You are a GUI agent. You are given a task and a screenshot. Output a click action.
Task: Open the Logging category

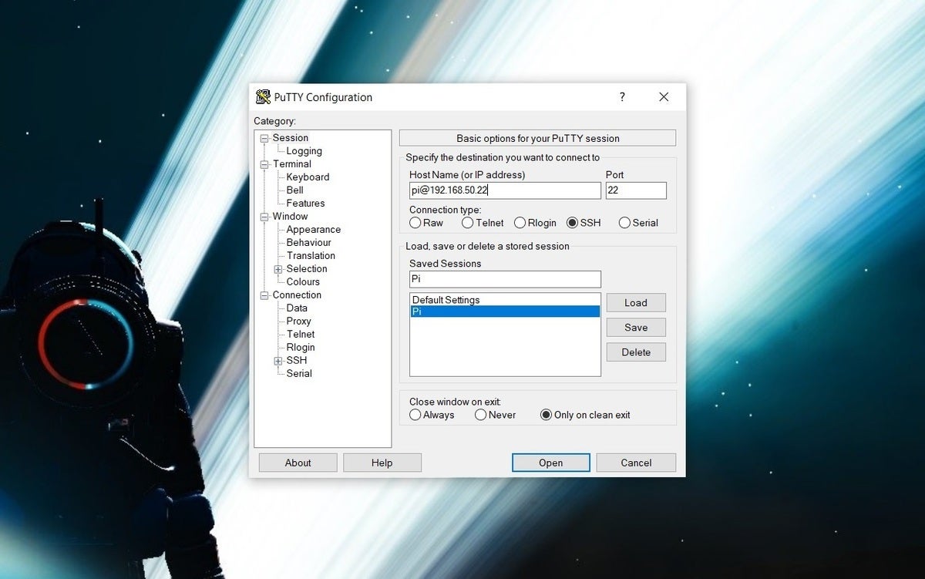[x=304, y=151]
